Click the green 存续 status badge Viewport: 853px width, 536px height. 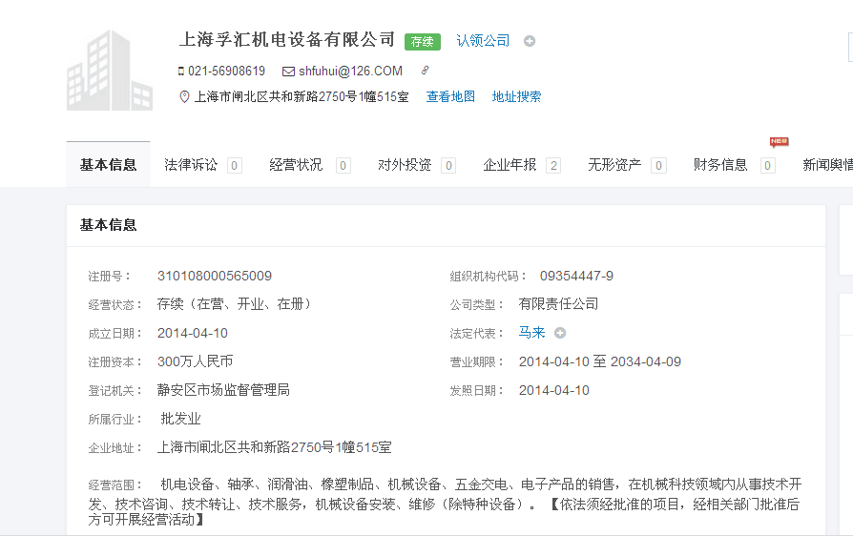422,41
